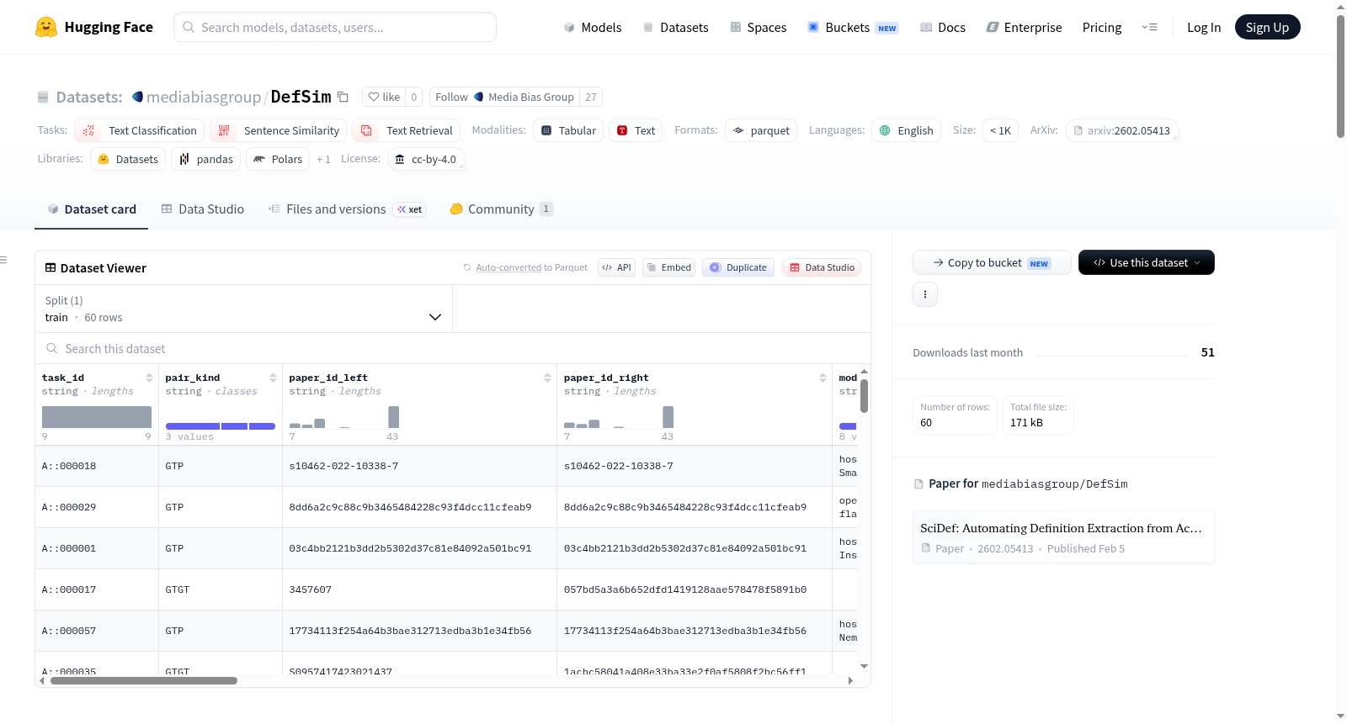Click the table horizontal scrollbar
The image size is (1347, 724).
tap(144, 680)
